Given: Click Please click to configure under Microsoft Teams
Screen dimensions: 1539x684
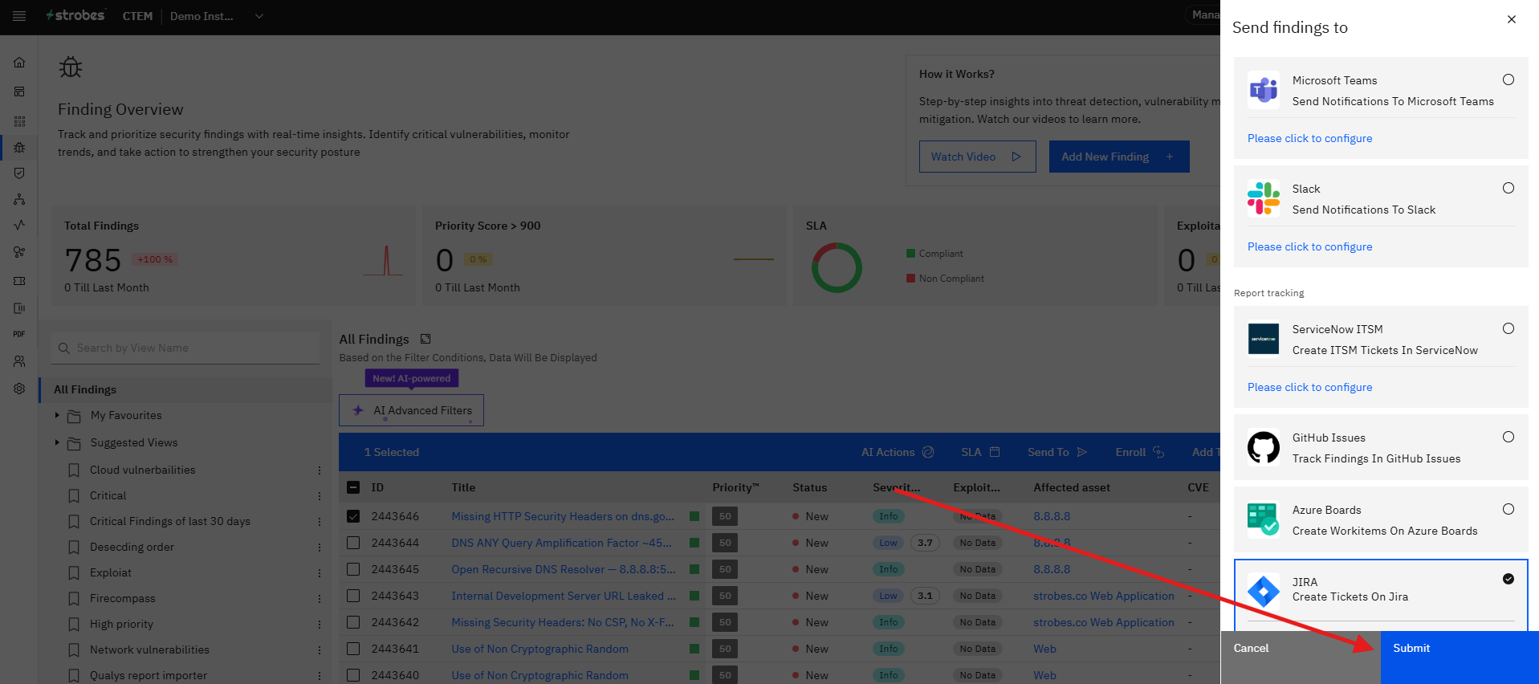Looking at the screenshot, I should point(1309,138).
